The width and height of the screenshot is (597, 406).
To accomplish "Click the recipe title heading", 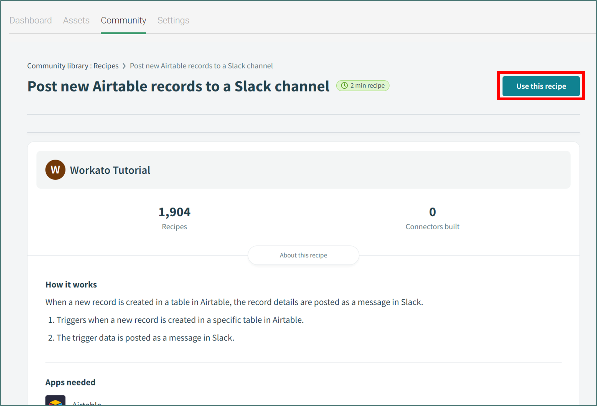I will click(178, 86).
